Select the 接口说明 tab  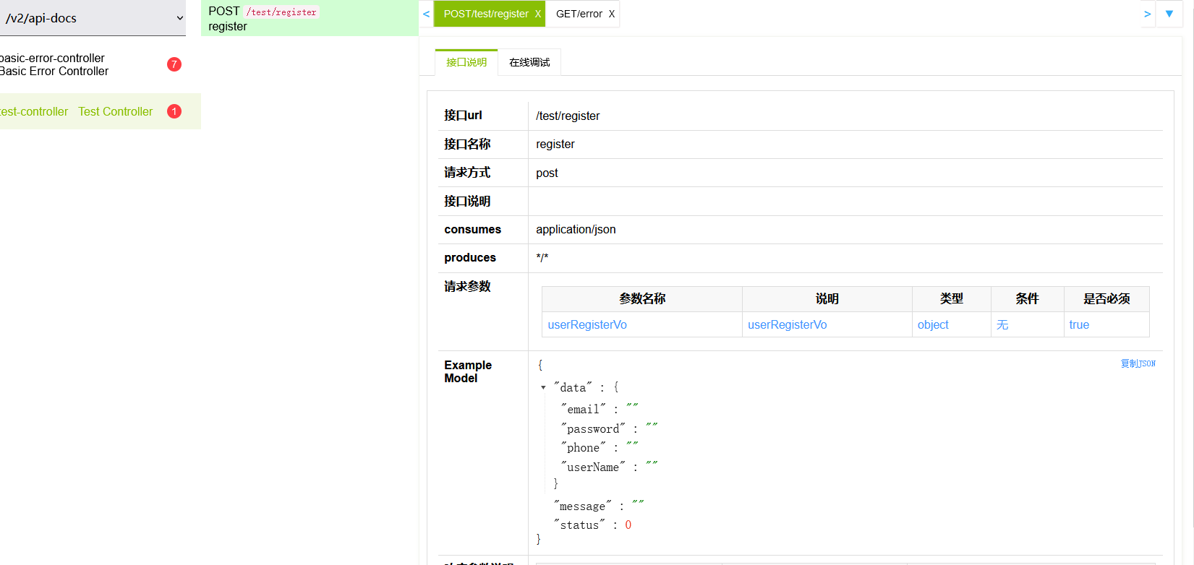pyautogui.click(x=466, y=62)
